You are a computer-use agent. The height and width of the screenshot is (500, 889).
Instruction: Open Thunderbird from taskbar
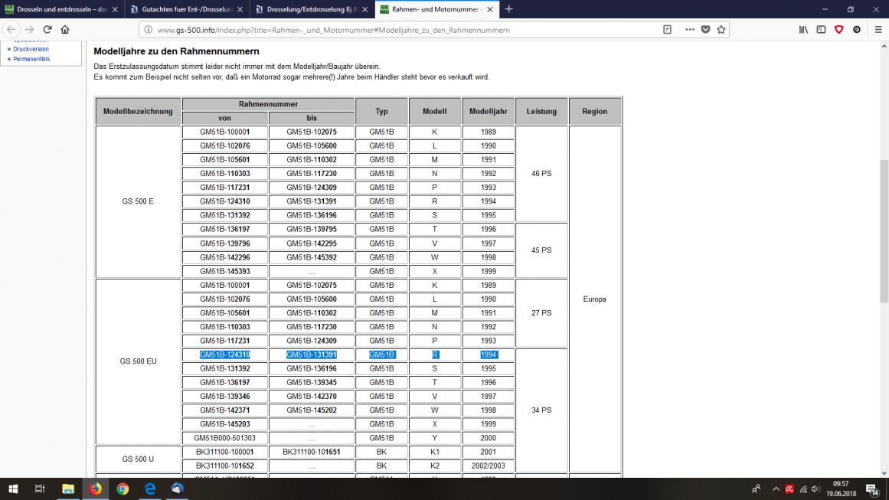177,489
